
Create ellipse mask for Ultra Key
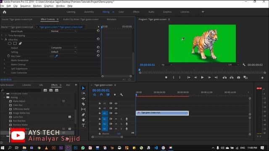(x=10, y=44)
